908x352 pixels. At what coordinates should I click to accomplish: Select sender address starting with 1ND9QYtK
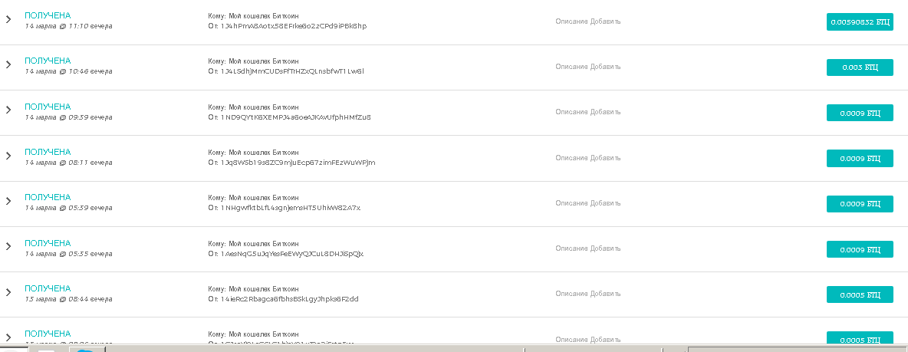[296, 117]
